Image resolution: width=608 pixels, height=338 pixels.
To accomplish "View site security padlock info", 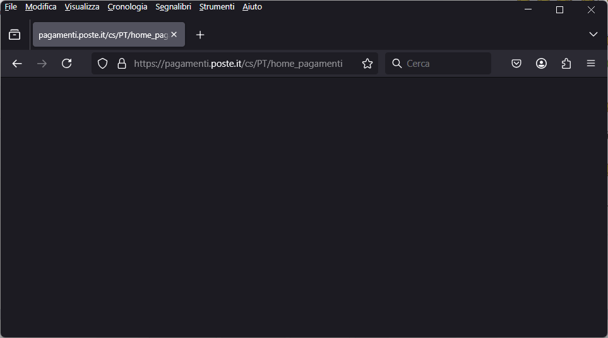I will 122,64.
